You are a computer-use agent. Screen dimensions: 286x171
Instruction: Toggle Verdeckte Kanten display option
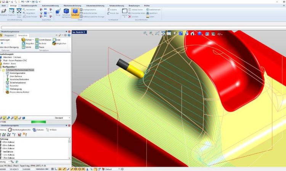click(82, 13)
